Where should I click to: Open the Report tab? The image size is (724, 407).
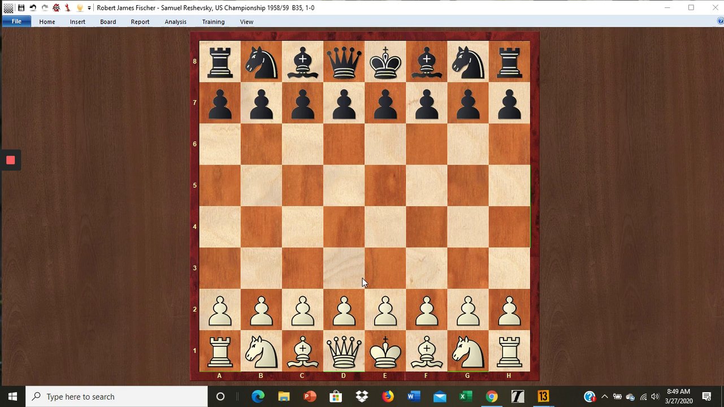tap(140, 21)
